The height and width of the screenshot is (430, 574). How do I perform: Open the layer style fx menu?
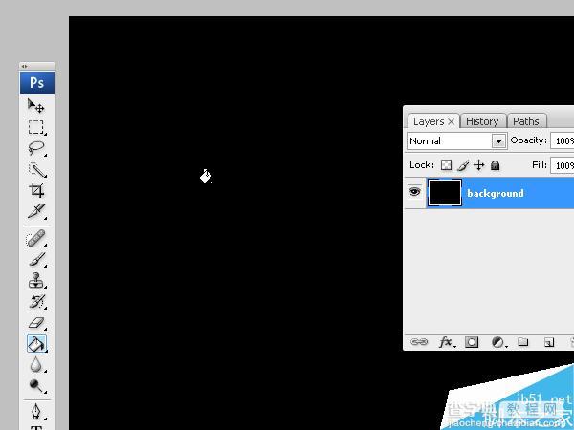click(447, 342)
